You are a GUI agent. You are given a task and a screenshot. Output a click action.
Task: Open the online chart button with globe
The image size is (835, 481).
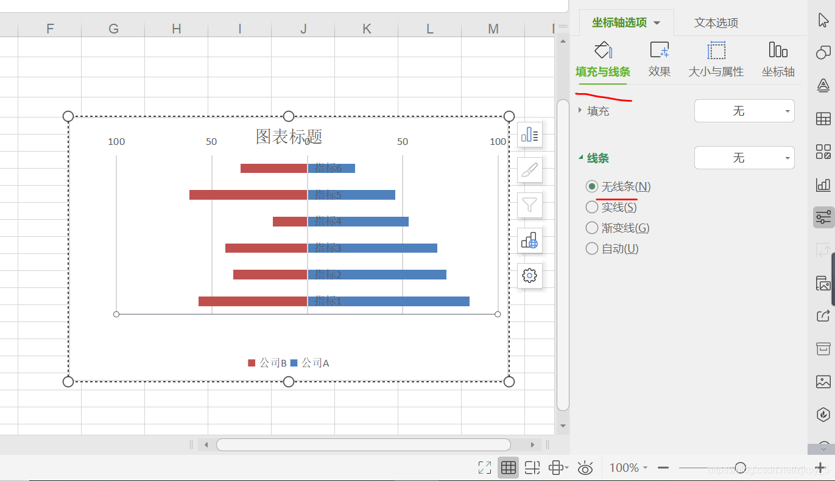pyautogui.click(x=530, y=240)
